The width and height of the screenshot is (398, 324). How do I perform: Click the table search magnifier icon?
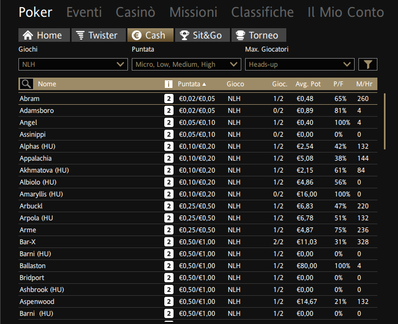click(26, 84)
